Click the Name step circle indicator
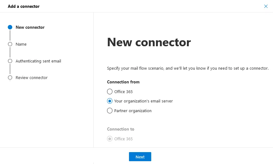273x164 pixels. point(10,44)
